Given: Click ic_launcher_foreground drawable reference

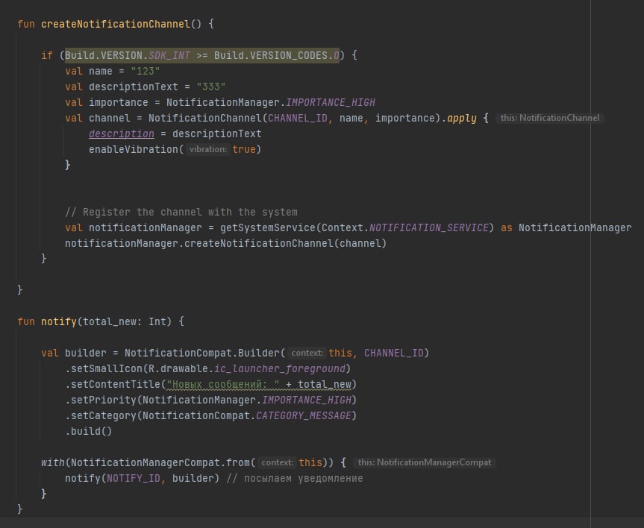Looking at the screenshot, I should pos(280,368).
